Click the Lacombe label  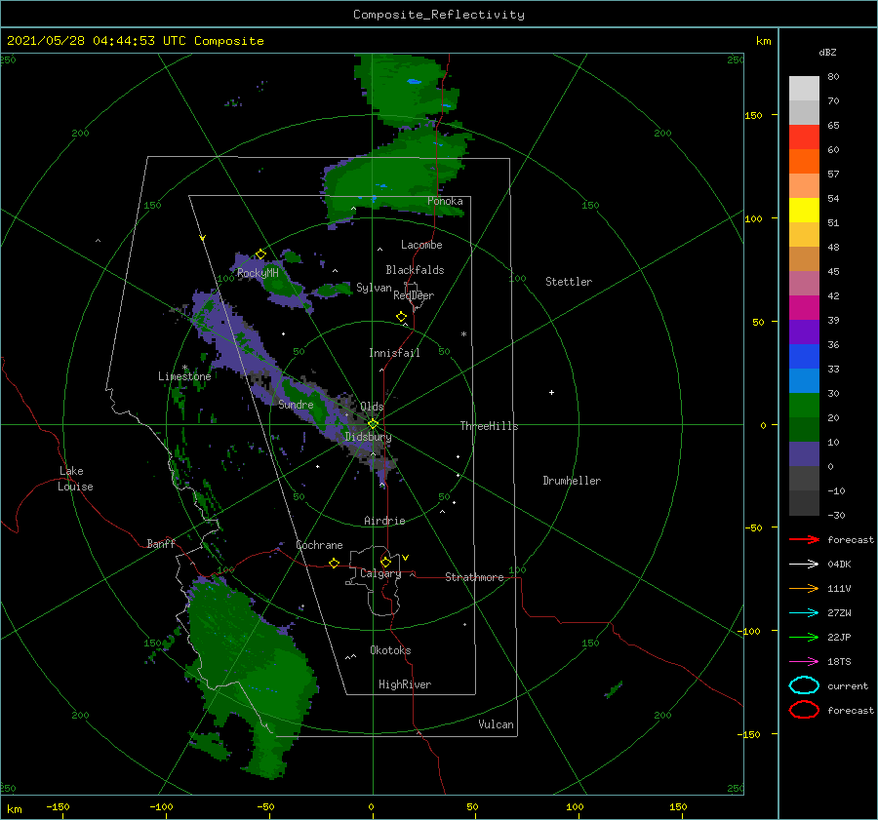click(421, 245)
